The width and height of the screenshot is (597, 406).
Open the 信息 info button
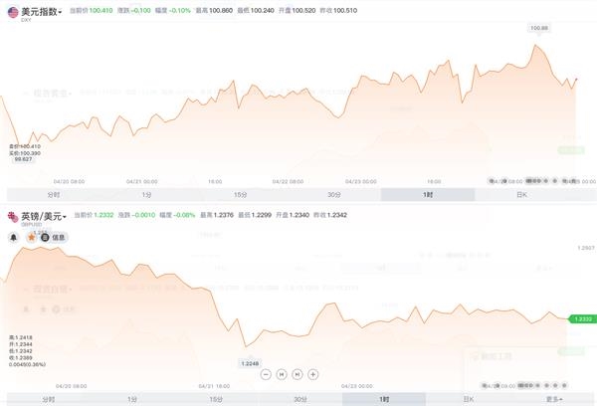click(54, 237)
